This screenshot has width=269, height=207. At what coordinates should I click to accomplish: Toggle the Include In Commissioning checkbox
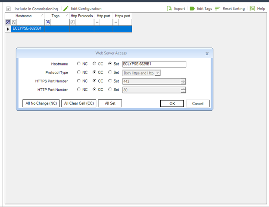coord(8,9)
